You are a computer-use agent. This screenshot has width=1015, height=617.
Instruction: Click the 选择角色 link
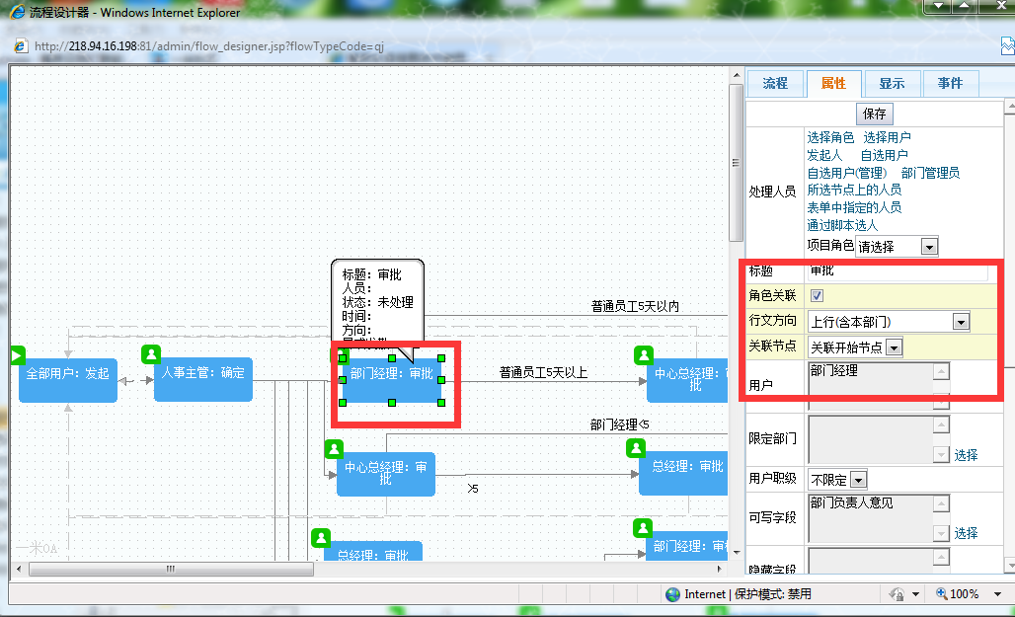(x=830, y=137)
